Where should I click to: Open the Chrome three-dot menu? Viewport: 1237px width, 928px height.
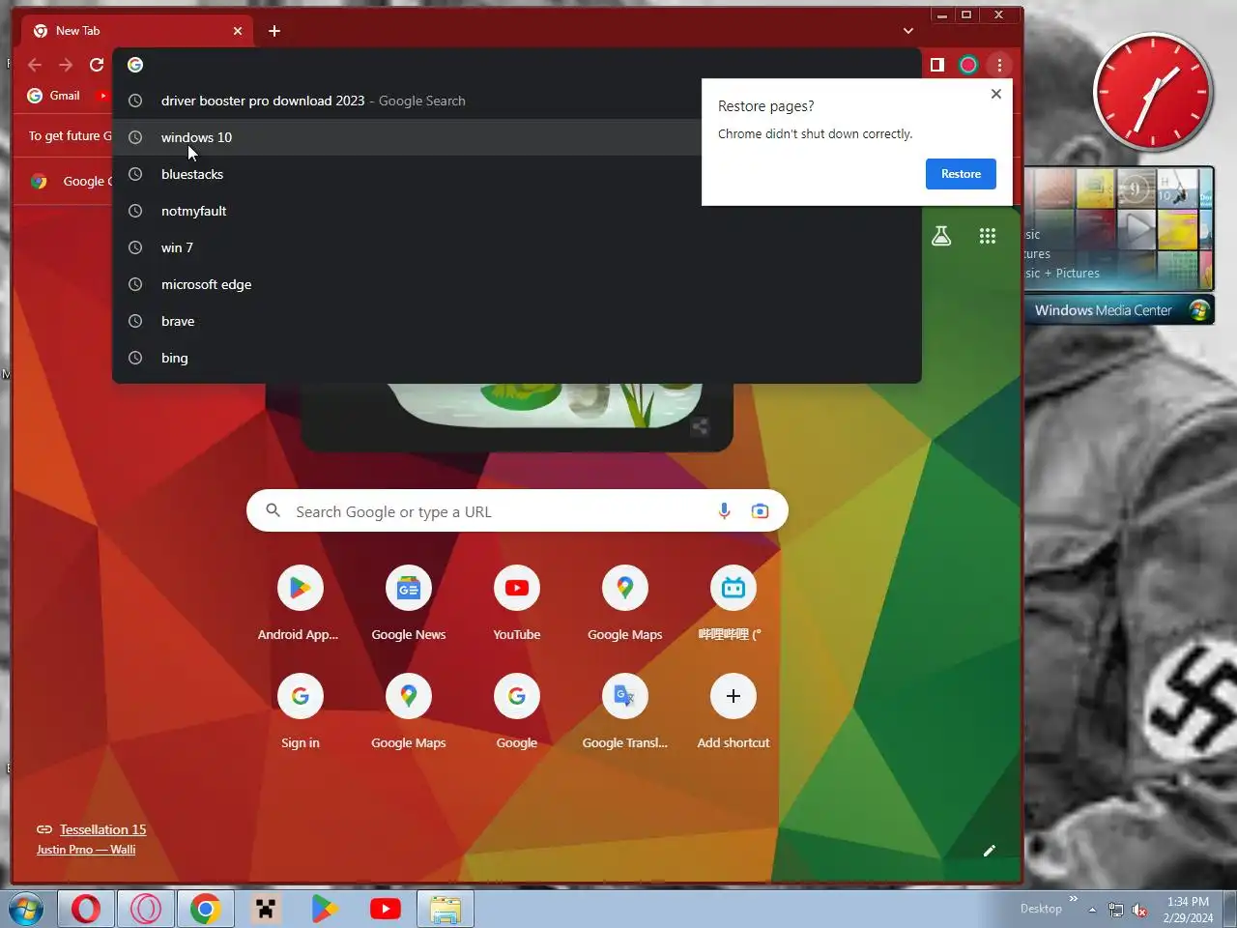(x=999, y=65)
